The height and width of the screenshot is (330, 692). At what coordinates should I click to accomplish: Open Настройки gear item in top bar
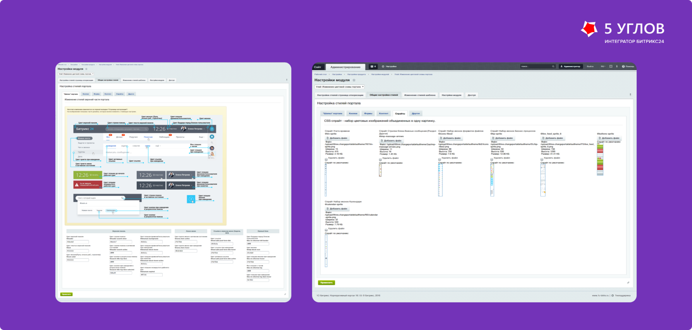(x=389, y=66)
